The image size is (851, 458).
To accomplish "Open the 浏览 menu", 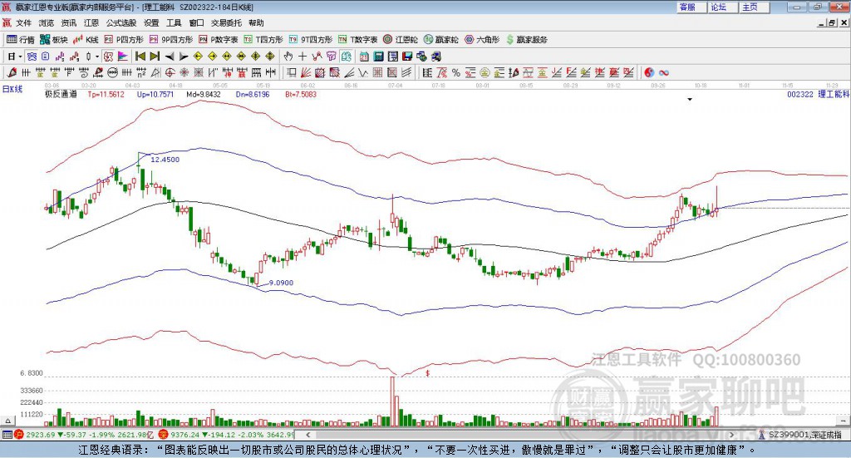I will 47,22.
